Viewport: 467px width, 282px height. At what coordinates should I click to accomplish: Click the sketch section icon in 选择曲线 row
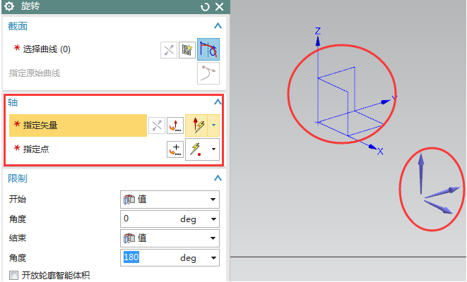tap(188, 49)
